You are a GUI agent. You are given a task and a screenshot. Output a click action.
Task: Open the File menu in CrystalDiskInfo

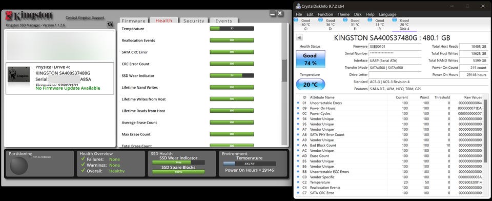click(299, 14)
